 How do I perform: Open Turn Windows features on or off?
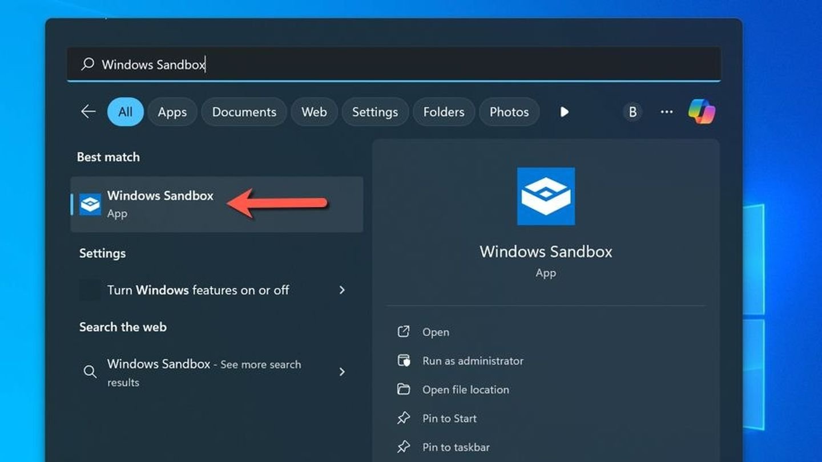(217, 290)
